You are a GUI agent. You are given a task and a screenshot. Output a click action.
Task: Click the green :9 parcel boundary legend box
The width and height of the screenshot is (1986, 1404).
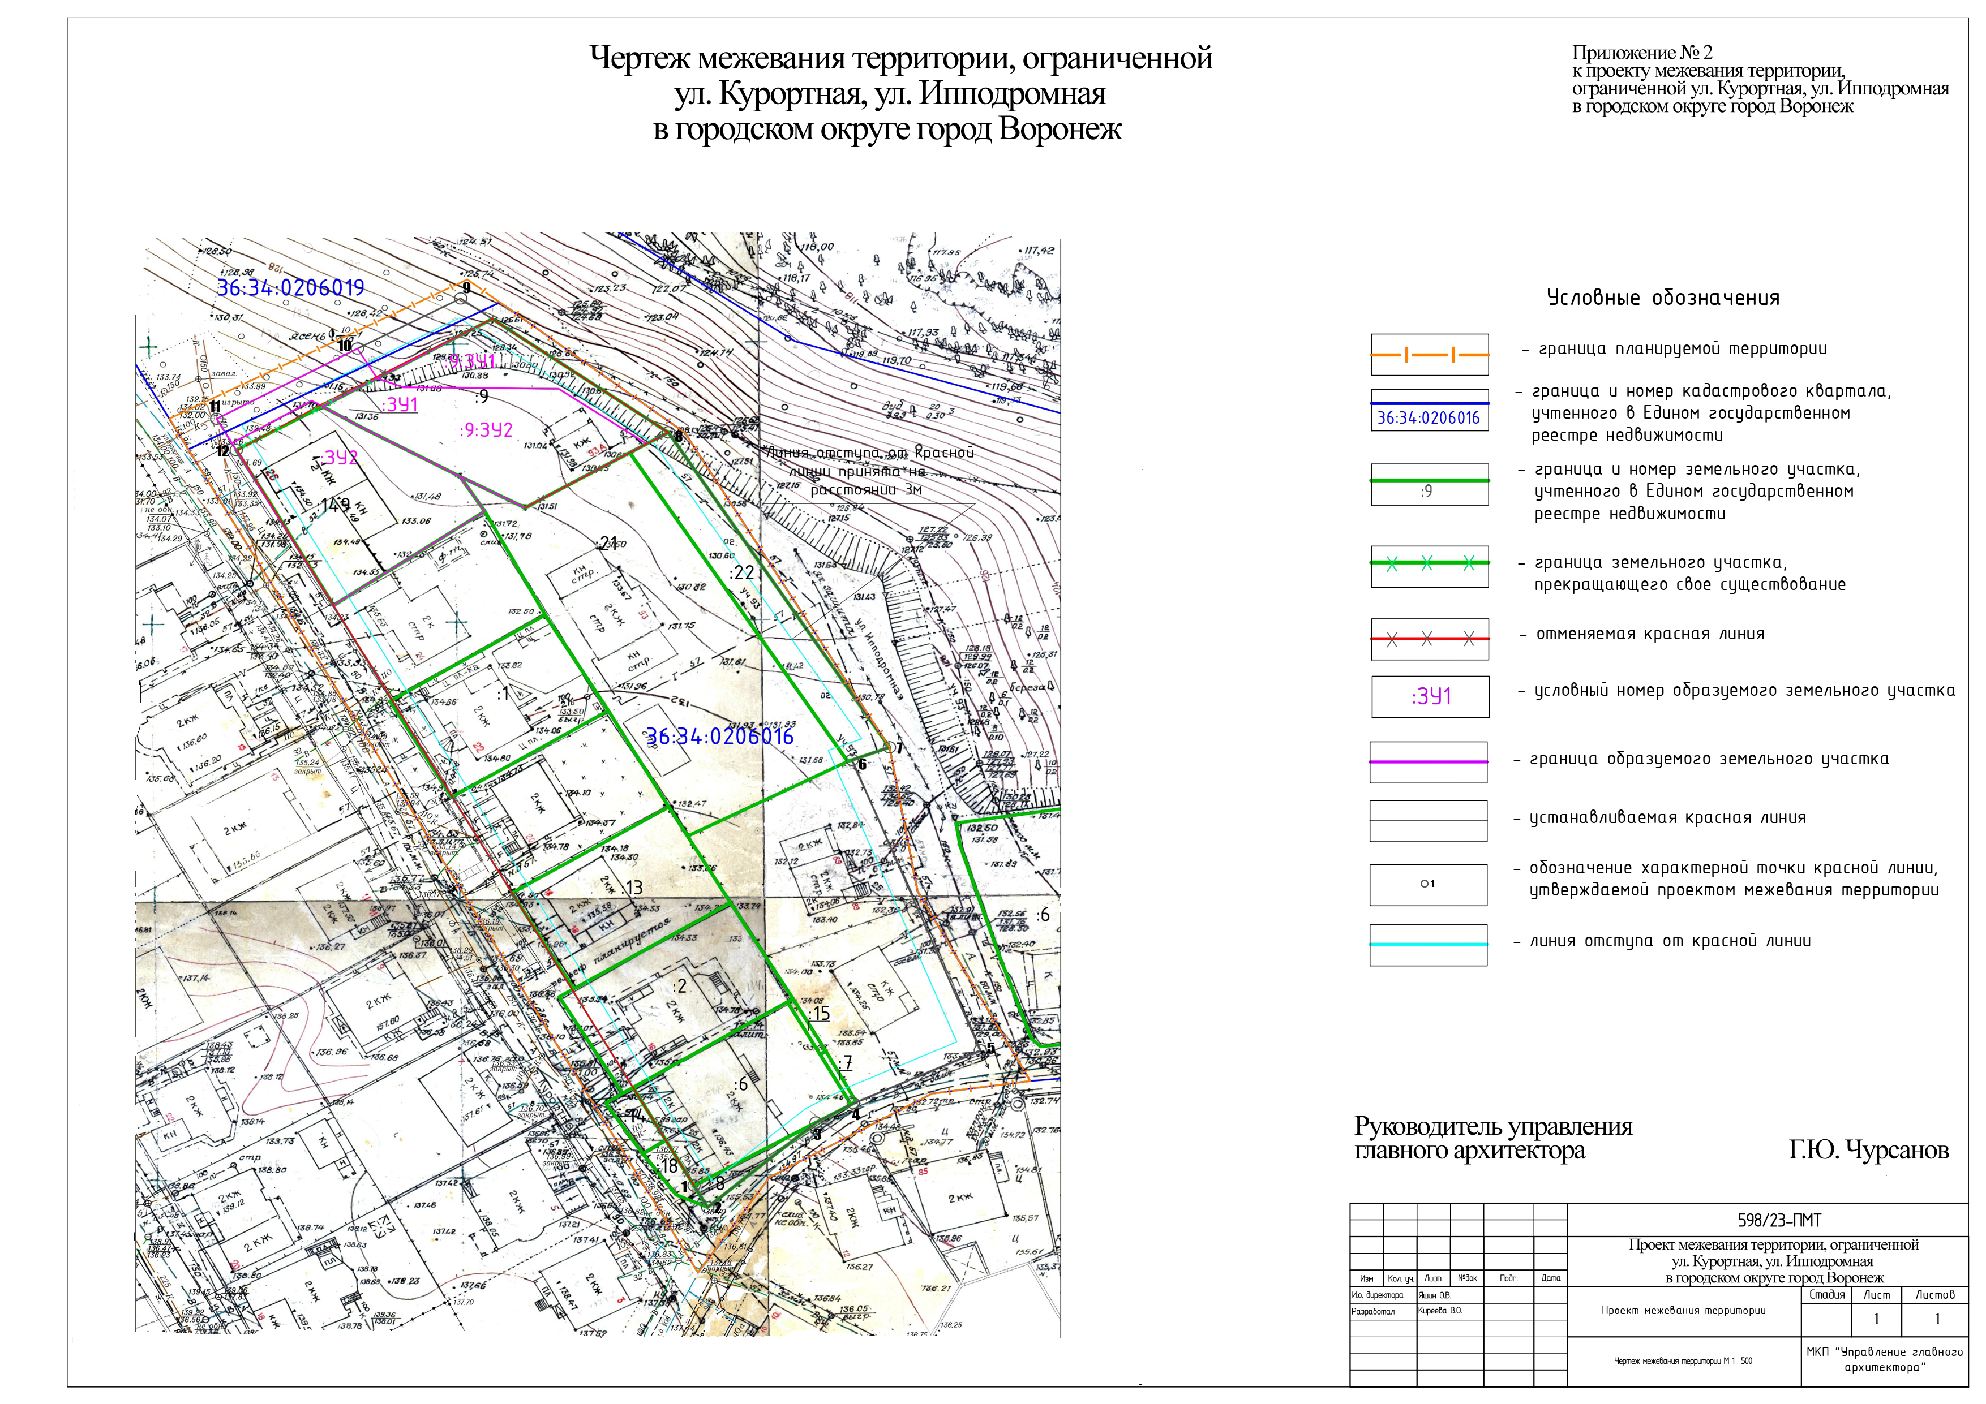pos(1429,484)
